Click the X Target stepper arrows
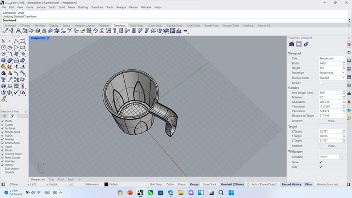352x198 pixels. pos(344,131)
